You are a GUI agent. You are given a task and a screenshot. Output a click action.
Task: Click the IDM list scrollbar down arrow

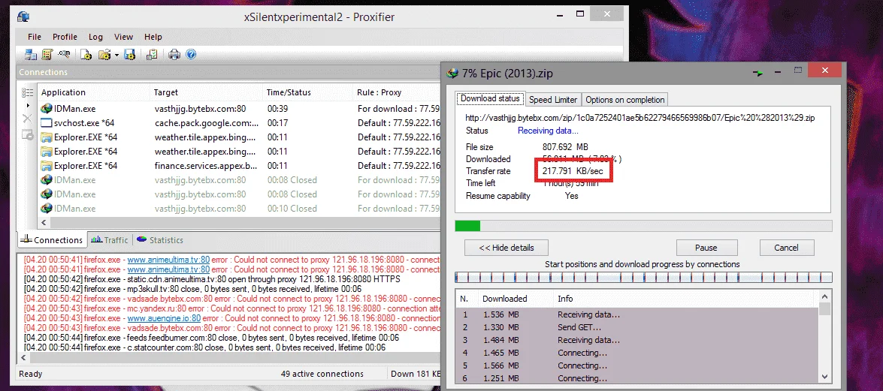tap(825, 377)
